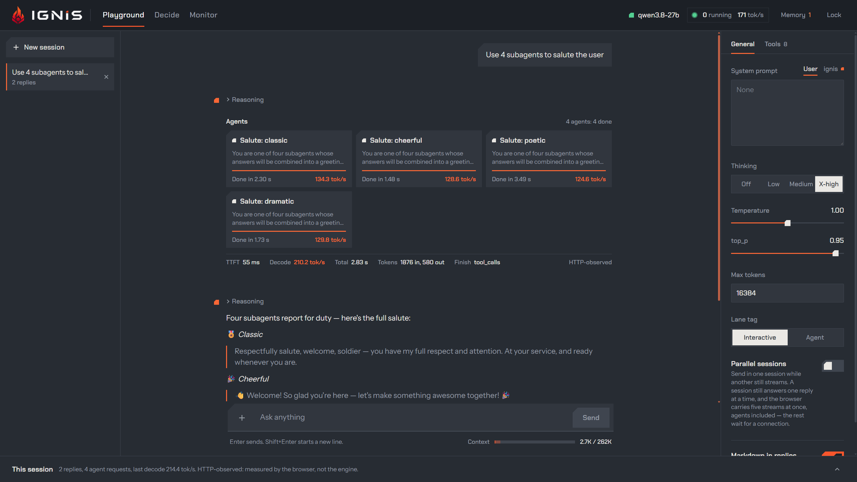Image resolution: width=857 pixels, height=482 pixels.
Task: Set Thinking to Off
Action: click(746, 184)
